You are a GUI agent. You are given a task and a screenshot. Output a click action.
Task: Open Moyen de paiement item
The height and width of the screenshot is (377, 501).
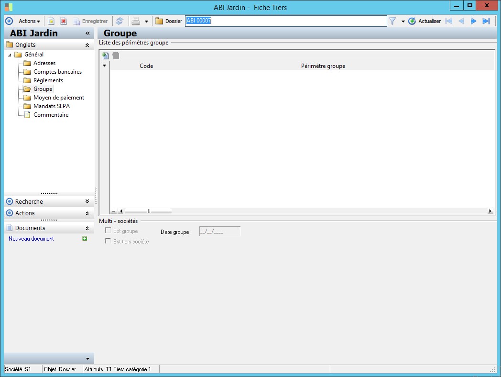(x=59, y=98)
